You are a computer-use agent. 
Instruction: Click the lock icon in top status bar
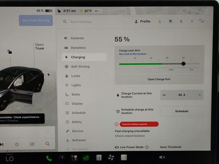59,11
